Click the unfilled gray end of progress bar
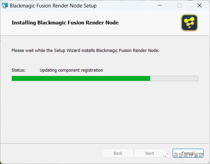Viewport: 210px width, 164px height. [x=174, y=78]
